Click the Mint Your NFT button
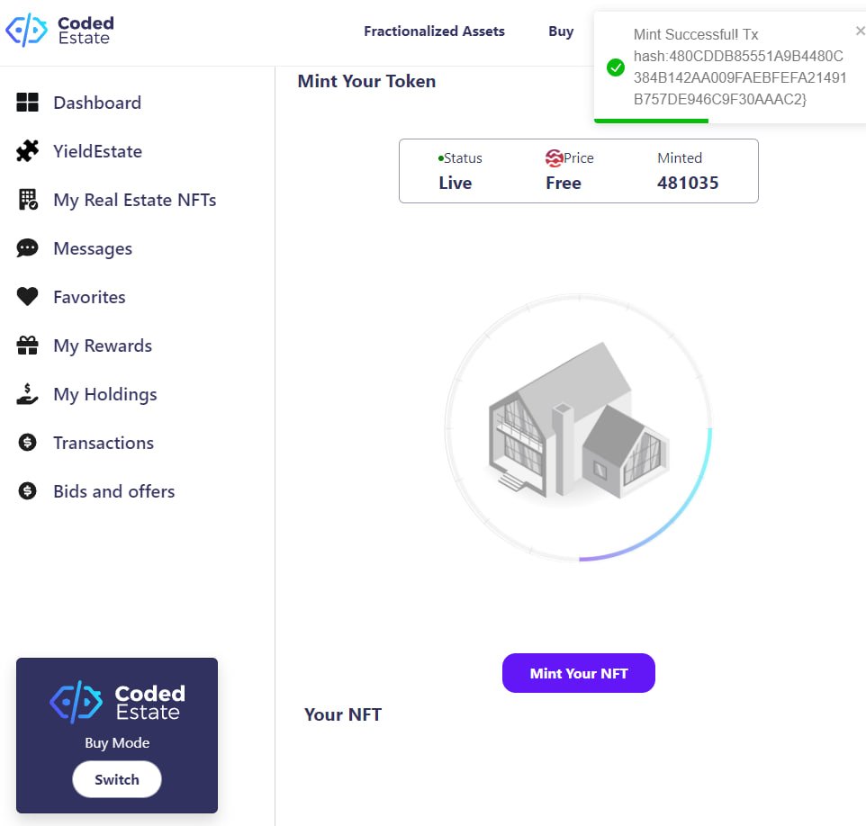Viewport: 866px width, 826px height. pyautogui.click(x=578, y=673)
